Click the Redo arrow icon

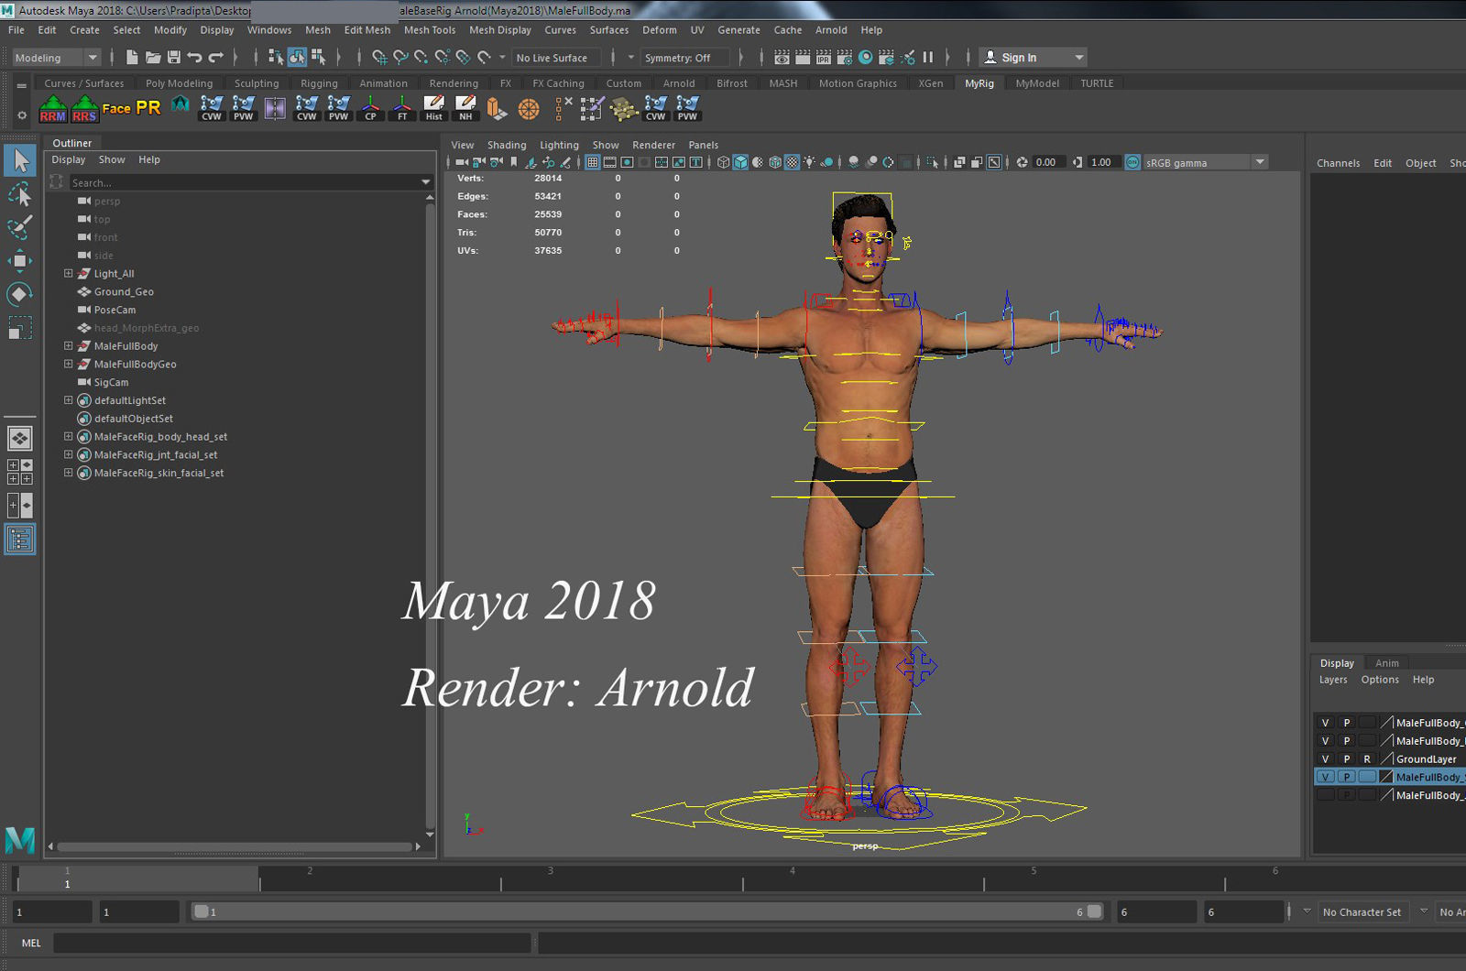(216, 58)
